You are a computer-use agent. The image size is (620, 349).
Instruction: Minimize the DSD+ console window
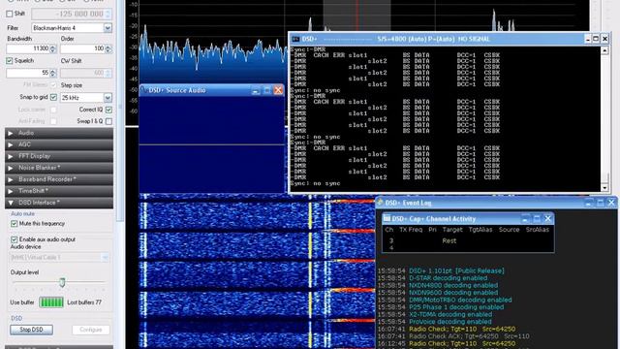pos(588,39)
